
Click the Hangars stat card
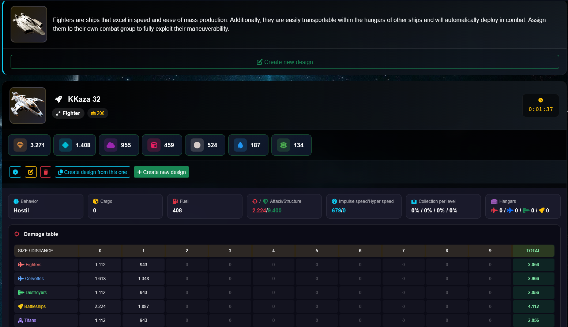[523, 206]
